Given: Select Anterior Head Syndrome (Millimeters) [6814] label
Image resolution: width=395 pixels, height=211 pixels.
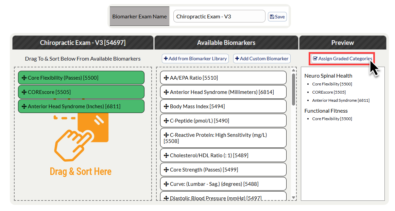Looking at the screenshot, I should click(x=222, y=92).
